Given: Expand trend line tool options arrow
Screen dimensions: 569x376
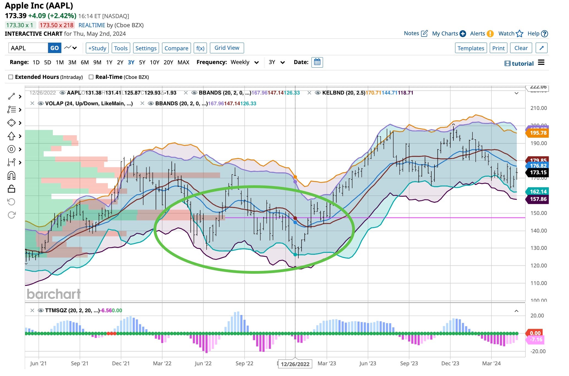Looking at the screenshot, I should pos(20,96).
